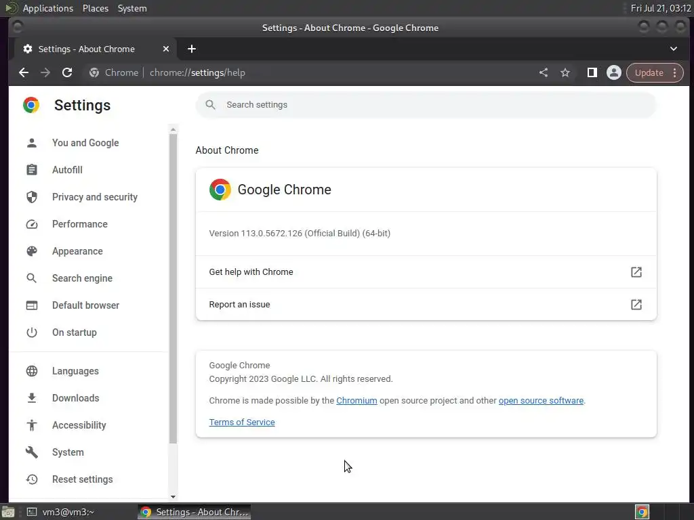
Task: Click the Default browser sidebar icon
Action: click(32, 305)
